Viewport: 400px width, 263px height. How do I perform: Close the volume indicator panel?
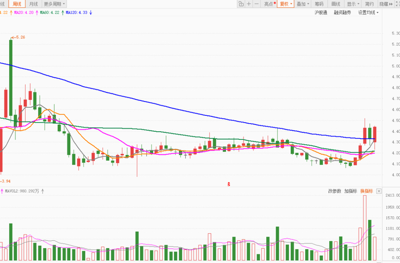[x=379, y=191]
